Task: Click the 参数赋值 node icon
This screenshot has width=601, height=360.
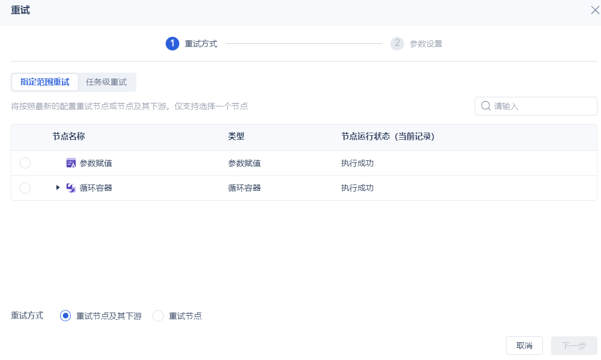Action: [71, 163]
